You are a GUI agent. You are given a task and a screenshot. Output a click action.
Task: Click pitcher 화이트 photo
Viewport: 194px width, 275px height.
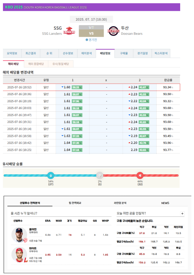[19, 255]
